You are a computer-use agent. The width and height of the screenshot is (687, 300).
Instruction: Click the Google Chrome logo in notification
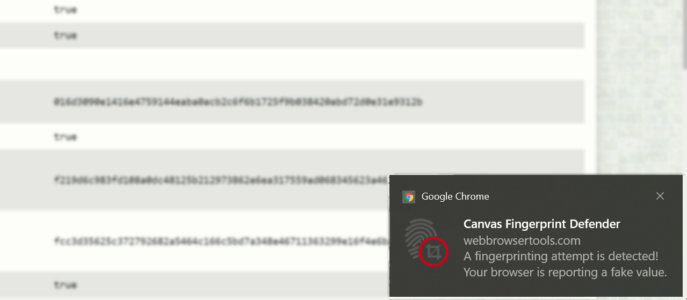409,197
